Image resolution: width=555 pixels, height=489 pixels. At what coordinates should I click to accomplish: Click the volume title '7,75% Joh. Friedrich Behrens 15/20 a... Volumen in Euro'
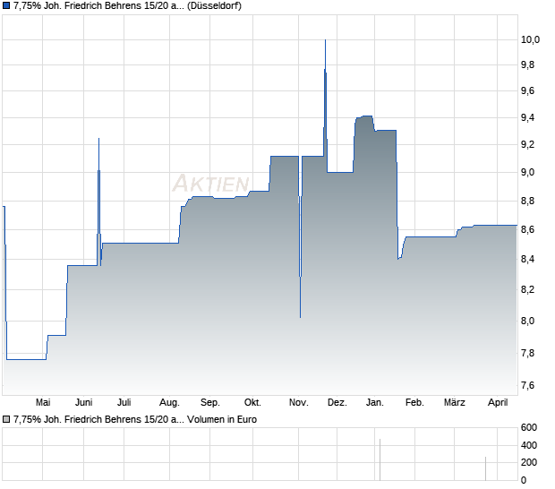135,420
